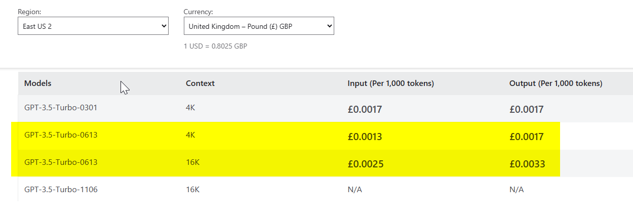Click the £0.0033 output price
Image resolution: width=633 pixels, height=221 pixels.
point(527,164)
